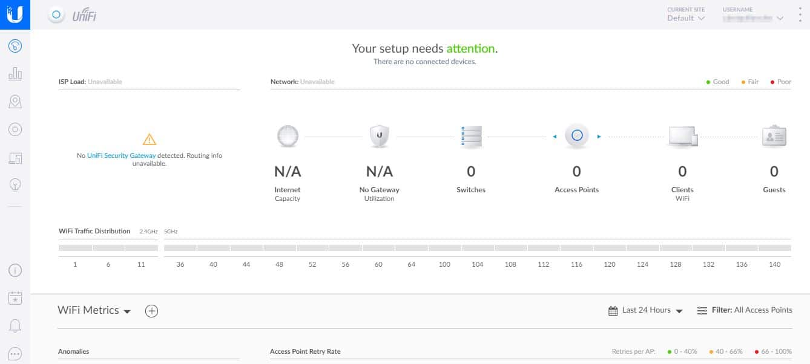
Task: Select the Insights lightbulb icon
Action: coord(15,184)
